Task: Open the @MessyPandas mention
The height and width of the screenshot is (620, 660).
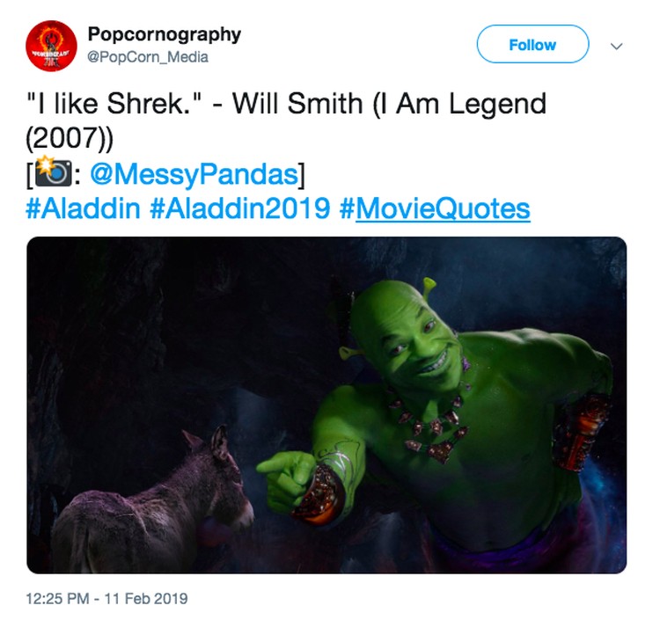Action: coord(194,174)
